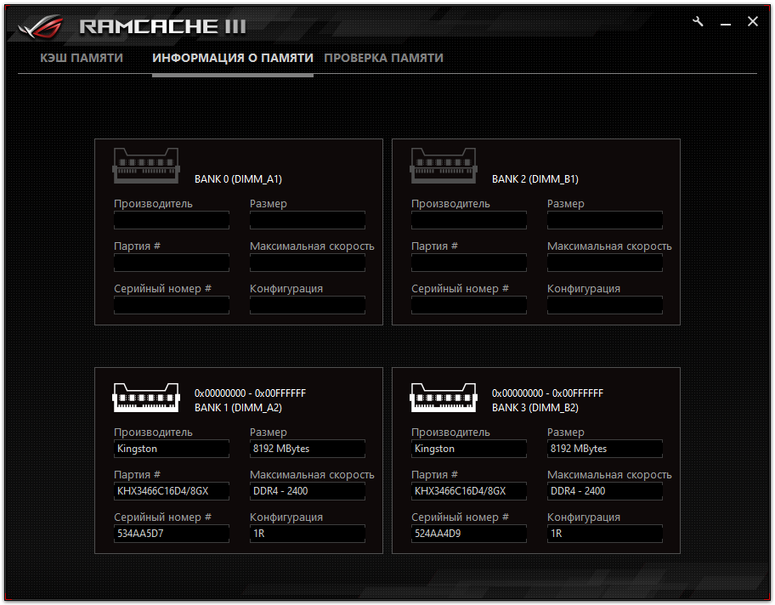Switch to the КЭШ ПАМЯТИ tab
Image resolution: width=775 pixels, height=605 pixels.
tap(82, 58)
